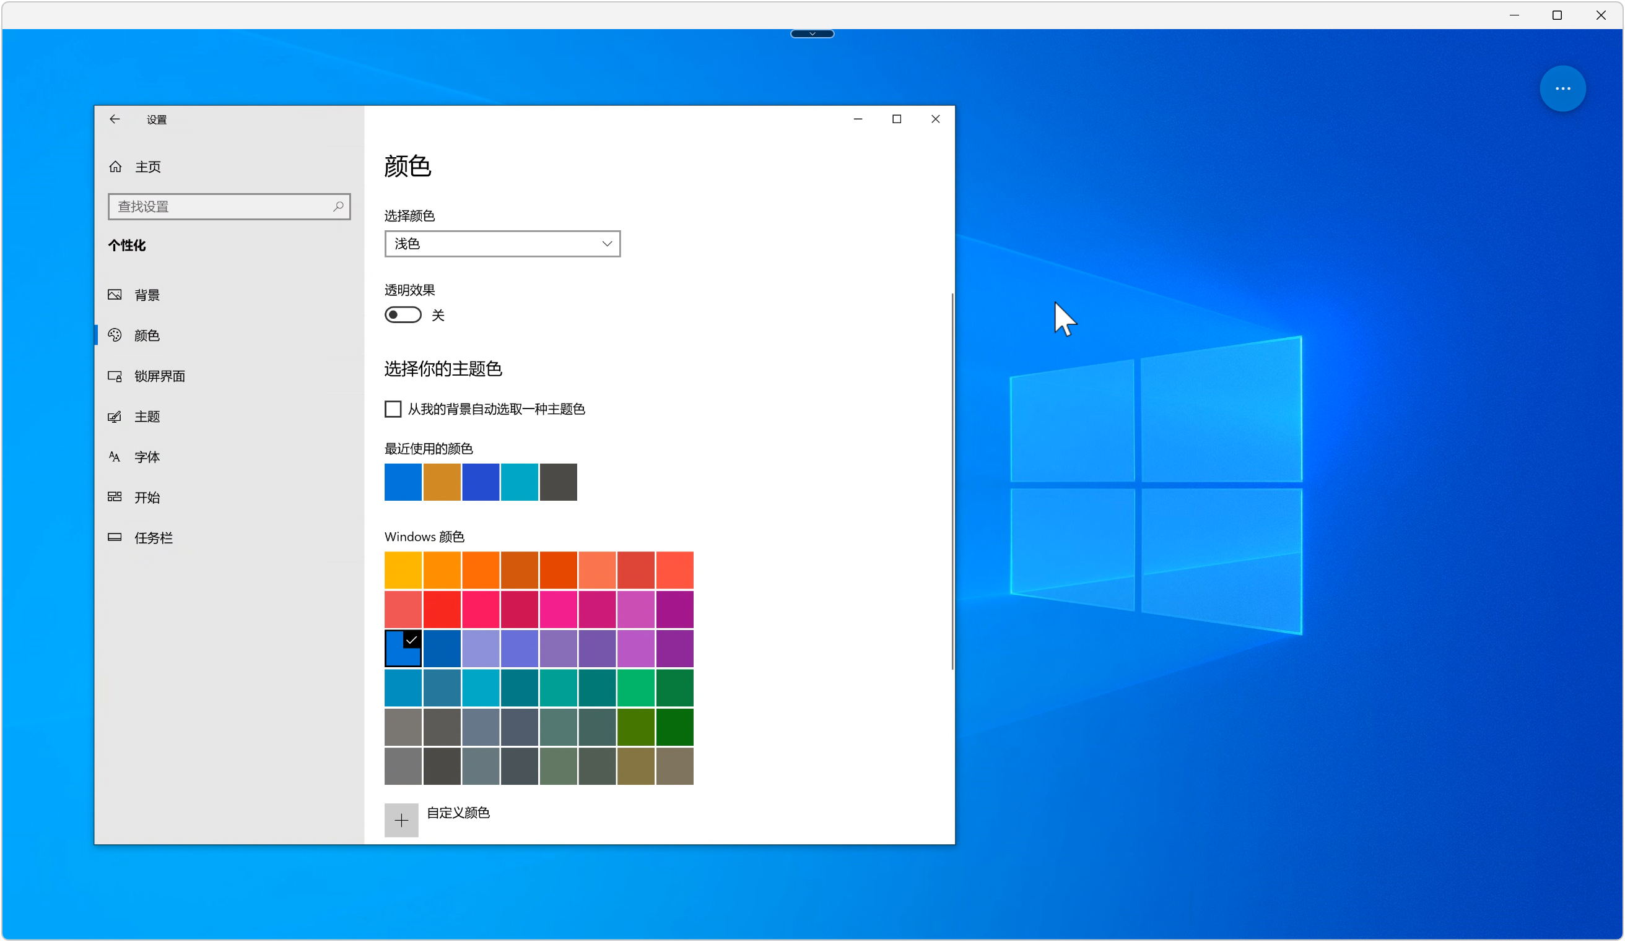
Task: Open the three-dots floating menu button
Action: [x=1563, y=89]
